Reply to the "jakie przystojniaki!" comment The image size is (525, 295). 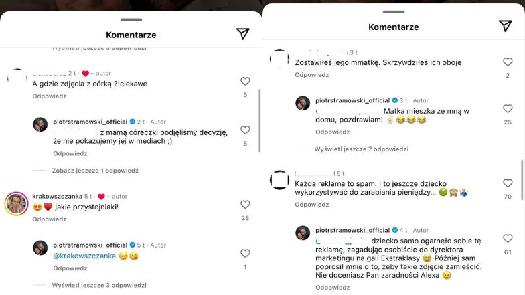click(x=50, y=219)
